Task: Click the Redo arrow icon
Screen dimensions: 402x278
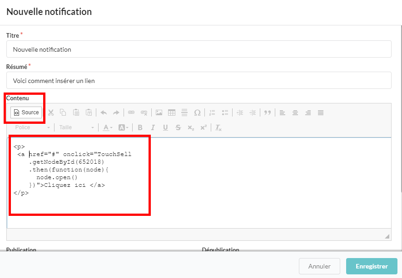Action: coord(116,112)
